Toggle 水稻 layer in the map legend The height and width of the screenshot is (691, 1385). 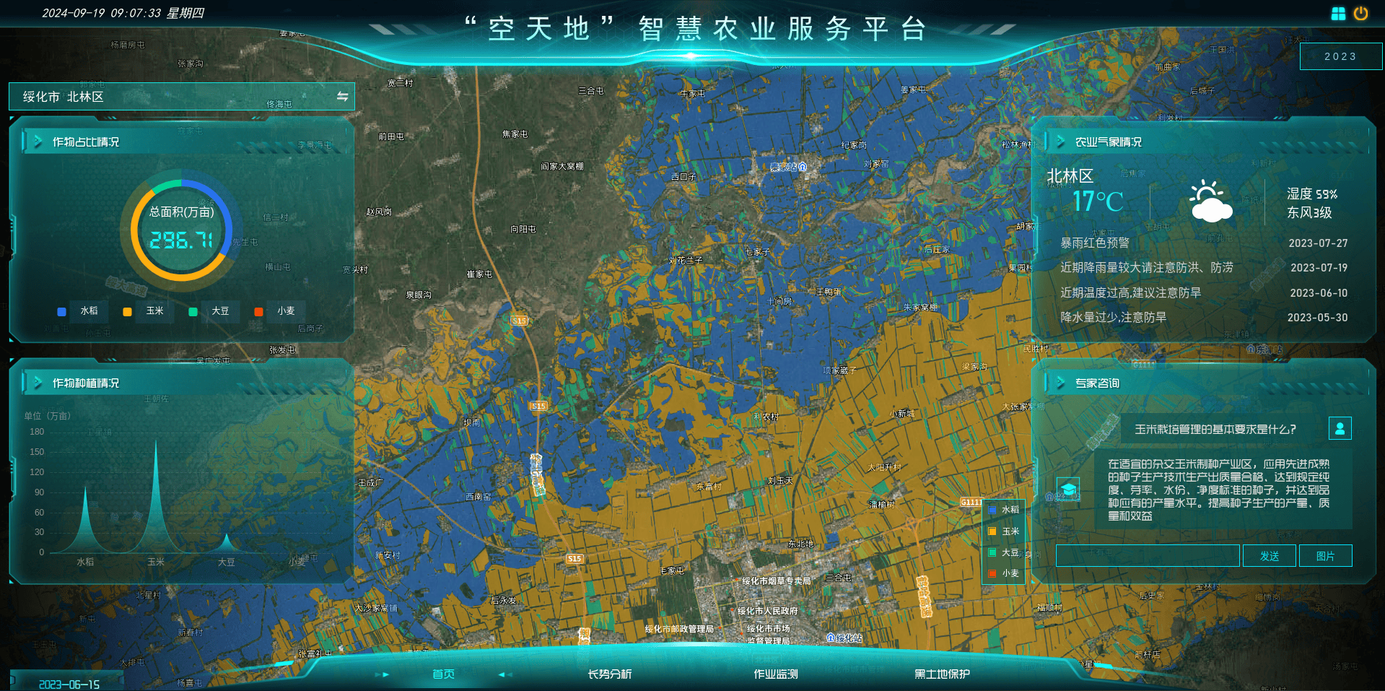click(1004, 510)
